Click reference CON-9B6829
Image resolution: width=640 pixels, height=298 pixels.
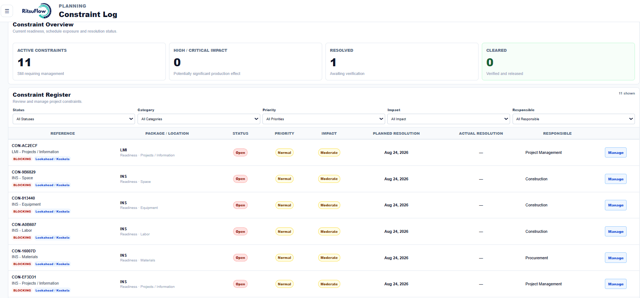coord(24,172)
